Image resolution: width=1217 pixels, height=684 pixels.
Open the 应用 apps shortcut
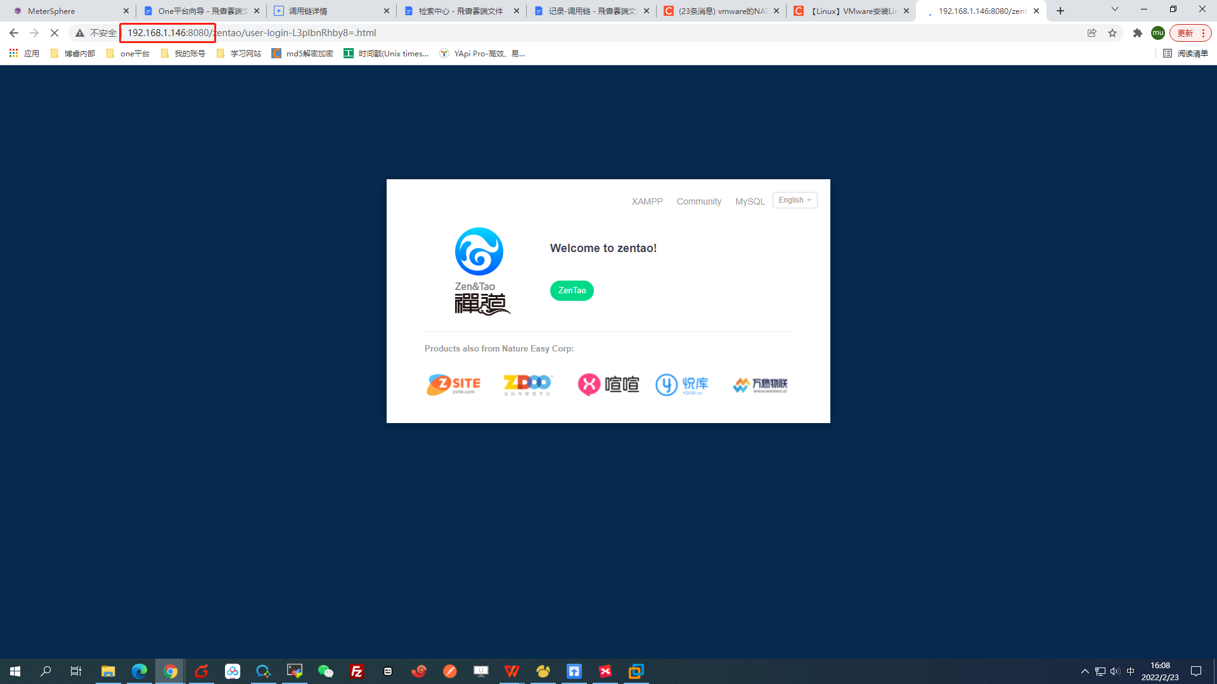click(24, 54)
